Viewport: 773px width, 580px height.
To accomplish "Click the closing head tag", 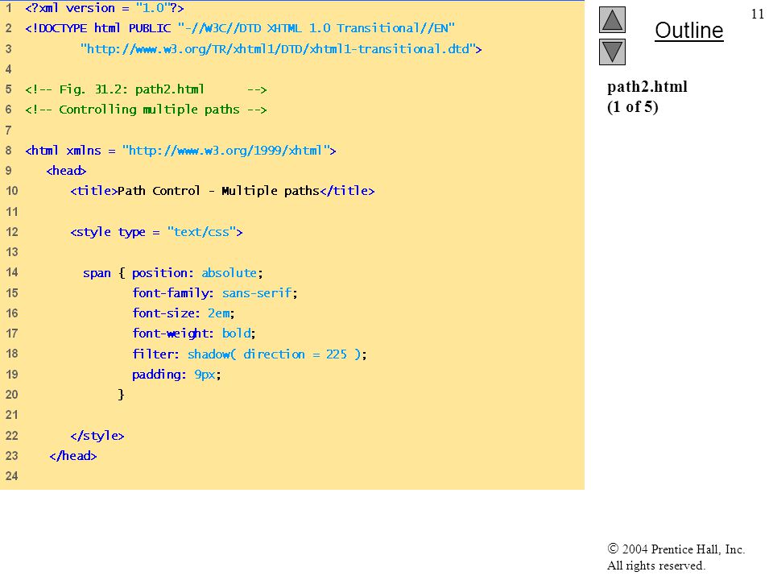I will click(x=73, y=456).
